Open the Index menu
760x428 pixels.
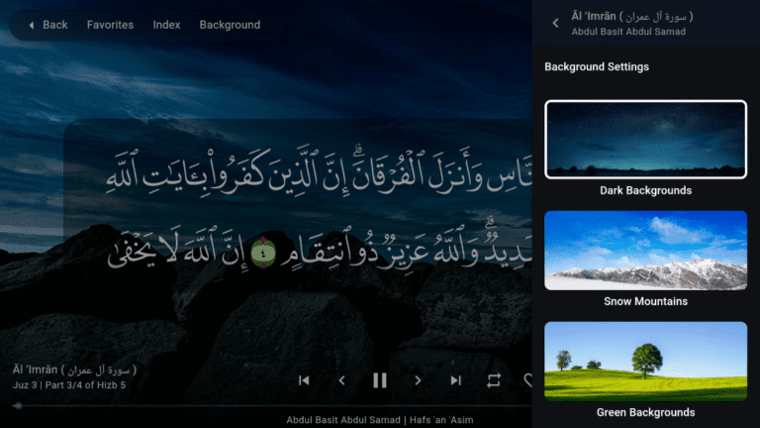coord(166,25)
